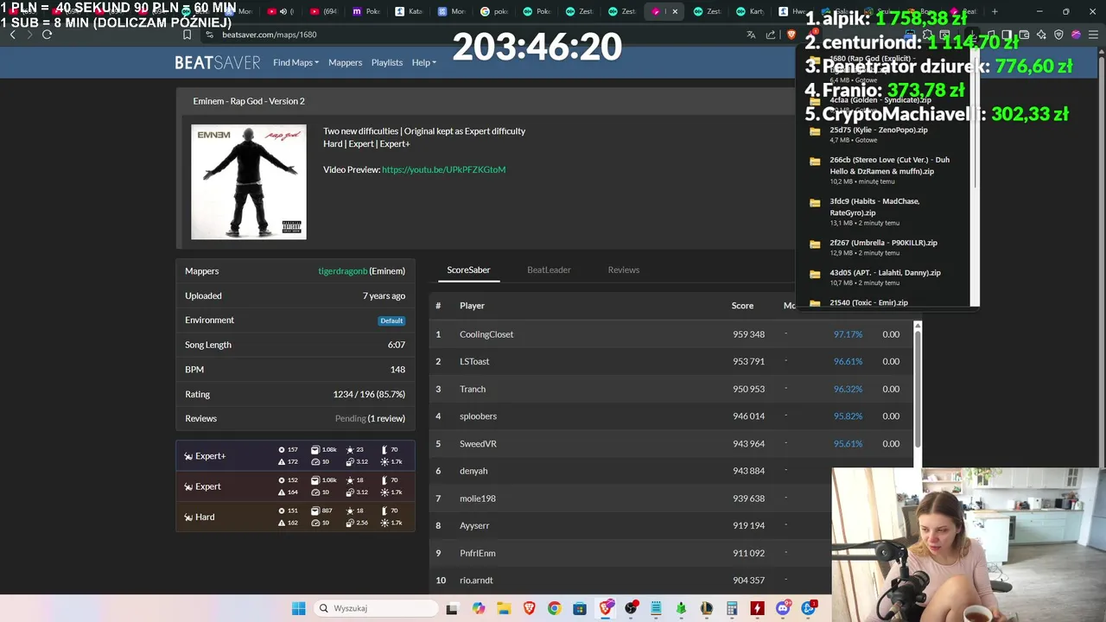The image size is (1106, 622).
Task: Open Task View from the taskbar
Action: [x=452, y=608]
